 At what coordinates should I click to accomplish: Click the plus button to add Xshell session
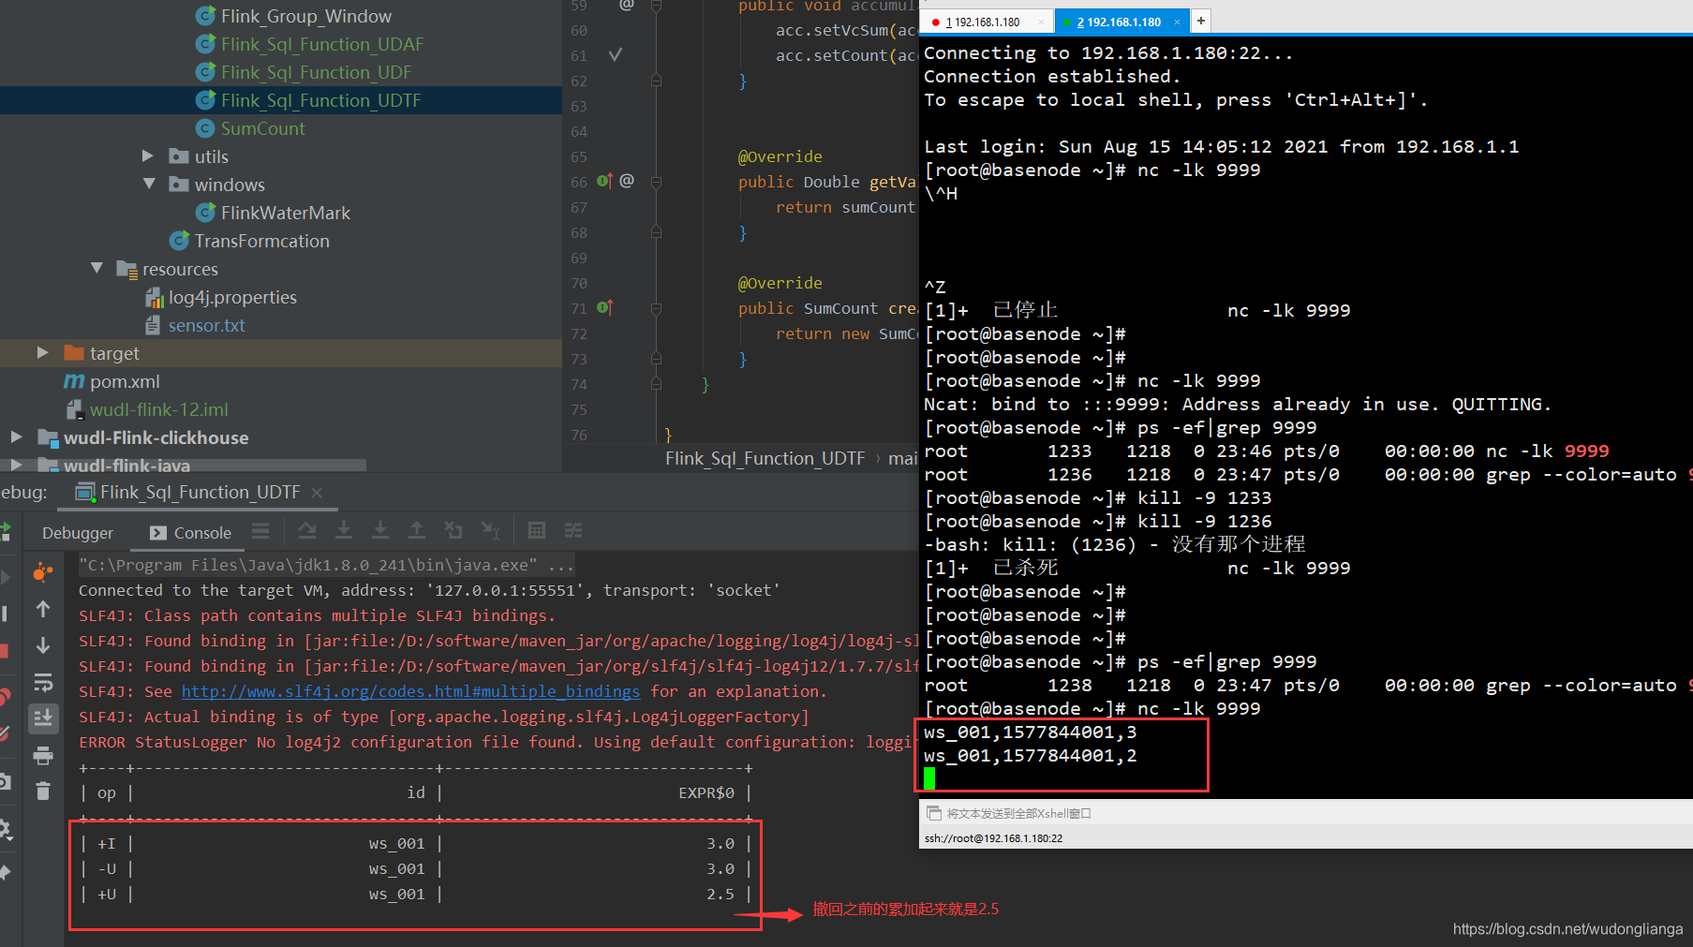point(1200,21)
